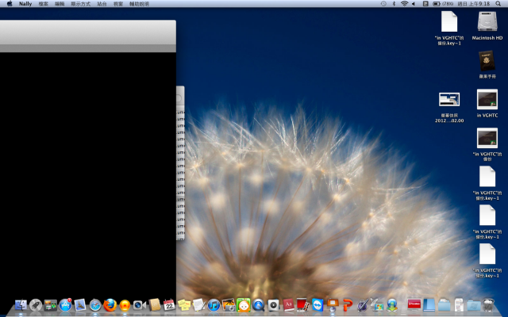Launch QuickTime Player blue Q icon
The height and width of the screenshot is (317, 508).
(258, 304)
